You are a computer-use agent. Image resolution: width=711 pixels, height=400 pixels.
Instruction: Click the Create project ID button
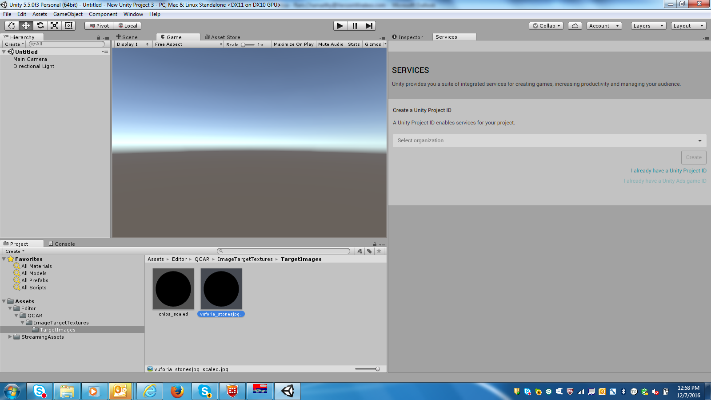[x=694, y=157]
